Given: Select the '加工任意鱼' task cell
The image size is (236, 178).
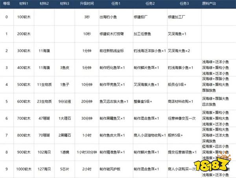Looking at the screenshot, I should coord(142,34).
